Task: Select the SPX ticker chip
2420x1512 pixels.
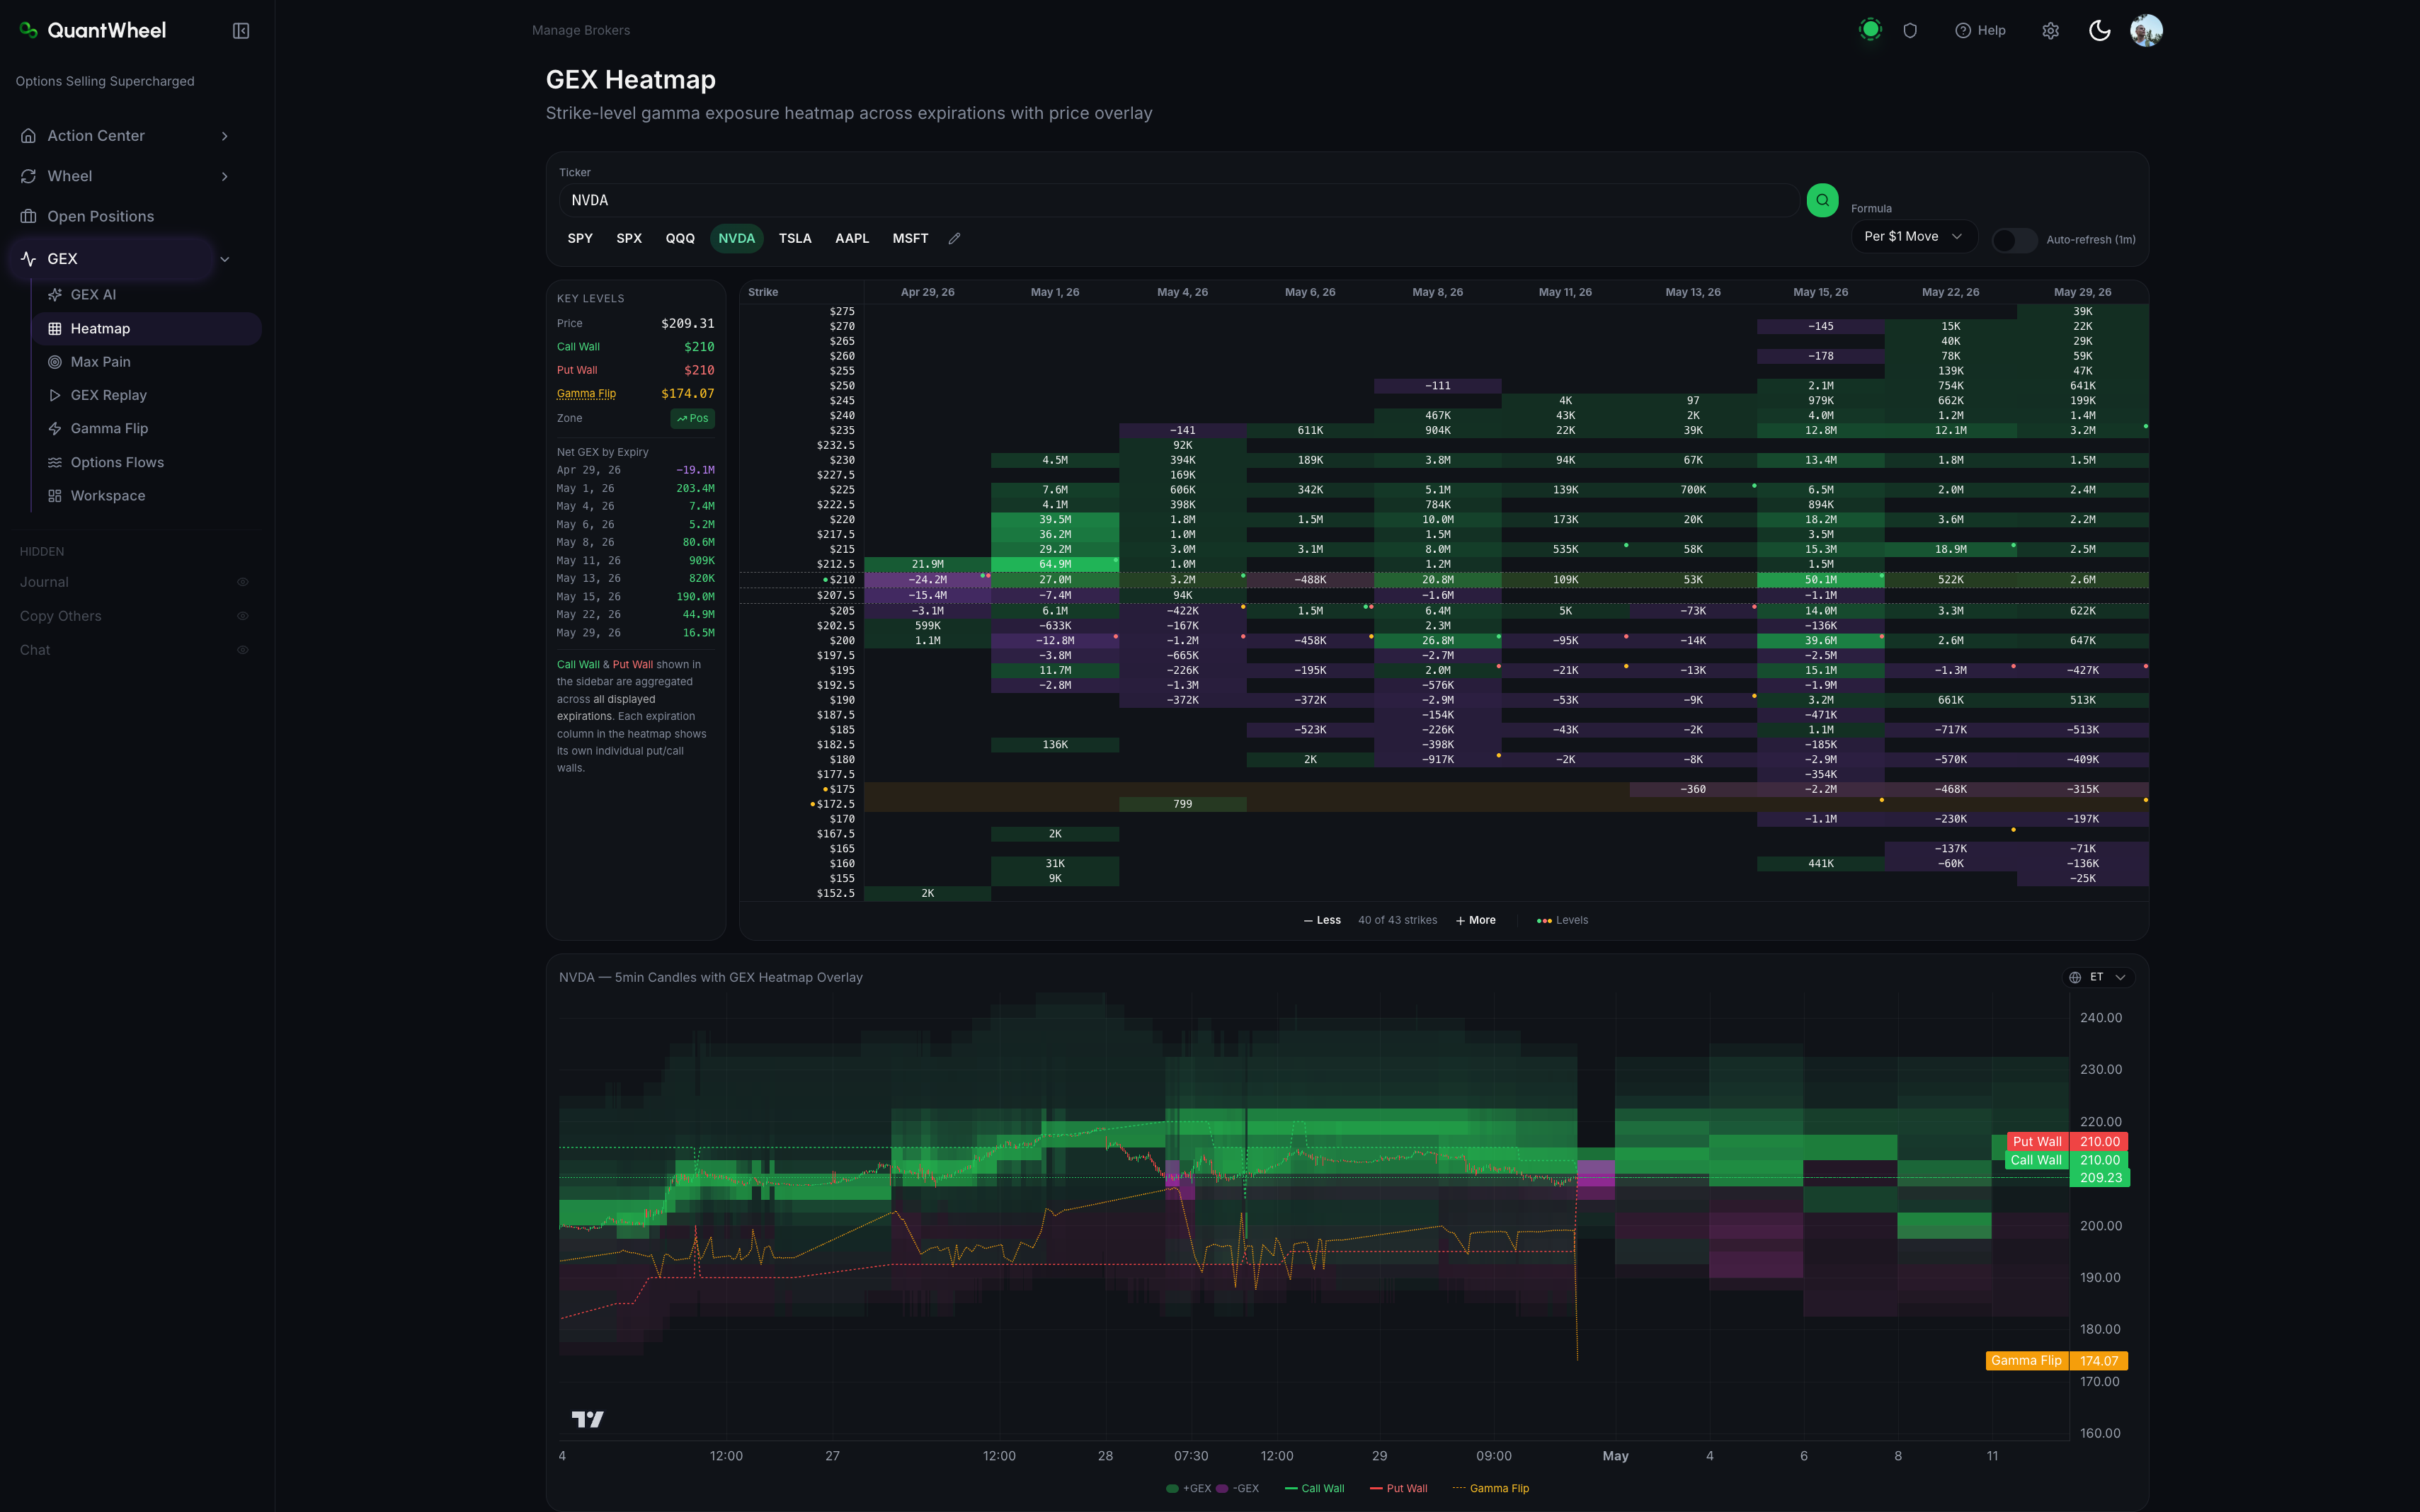Action: pyautogui.click(x=629, y=238)
